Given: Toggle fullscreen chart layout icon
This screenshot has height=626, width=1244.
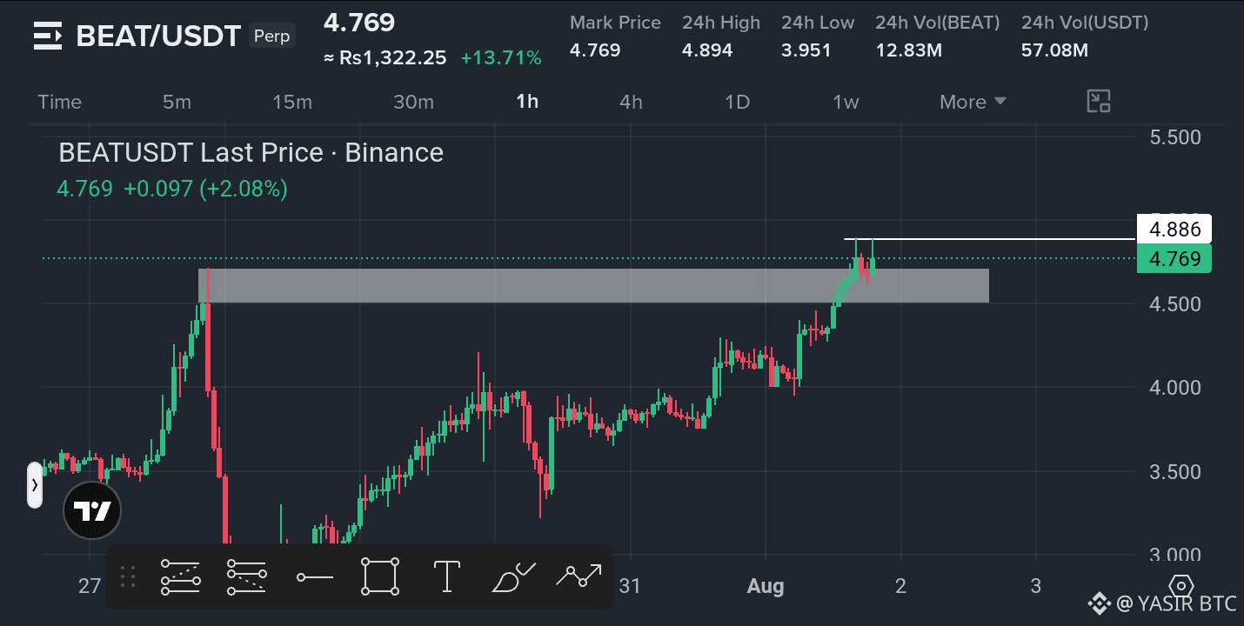Looking at the screenshot, I should point(1099,102).
